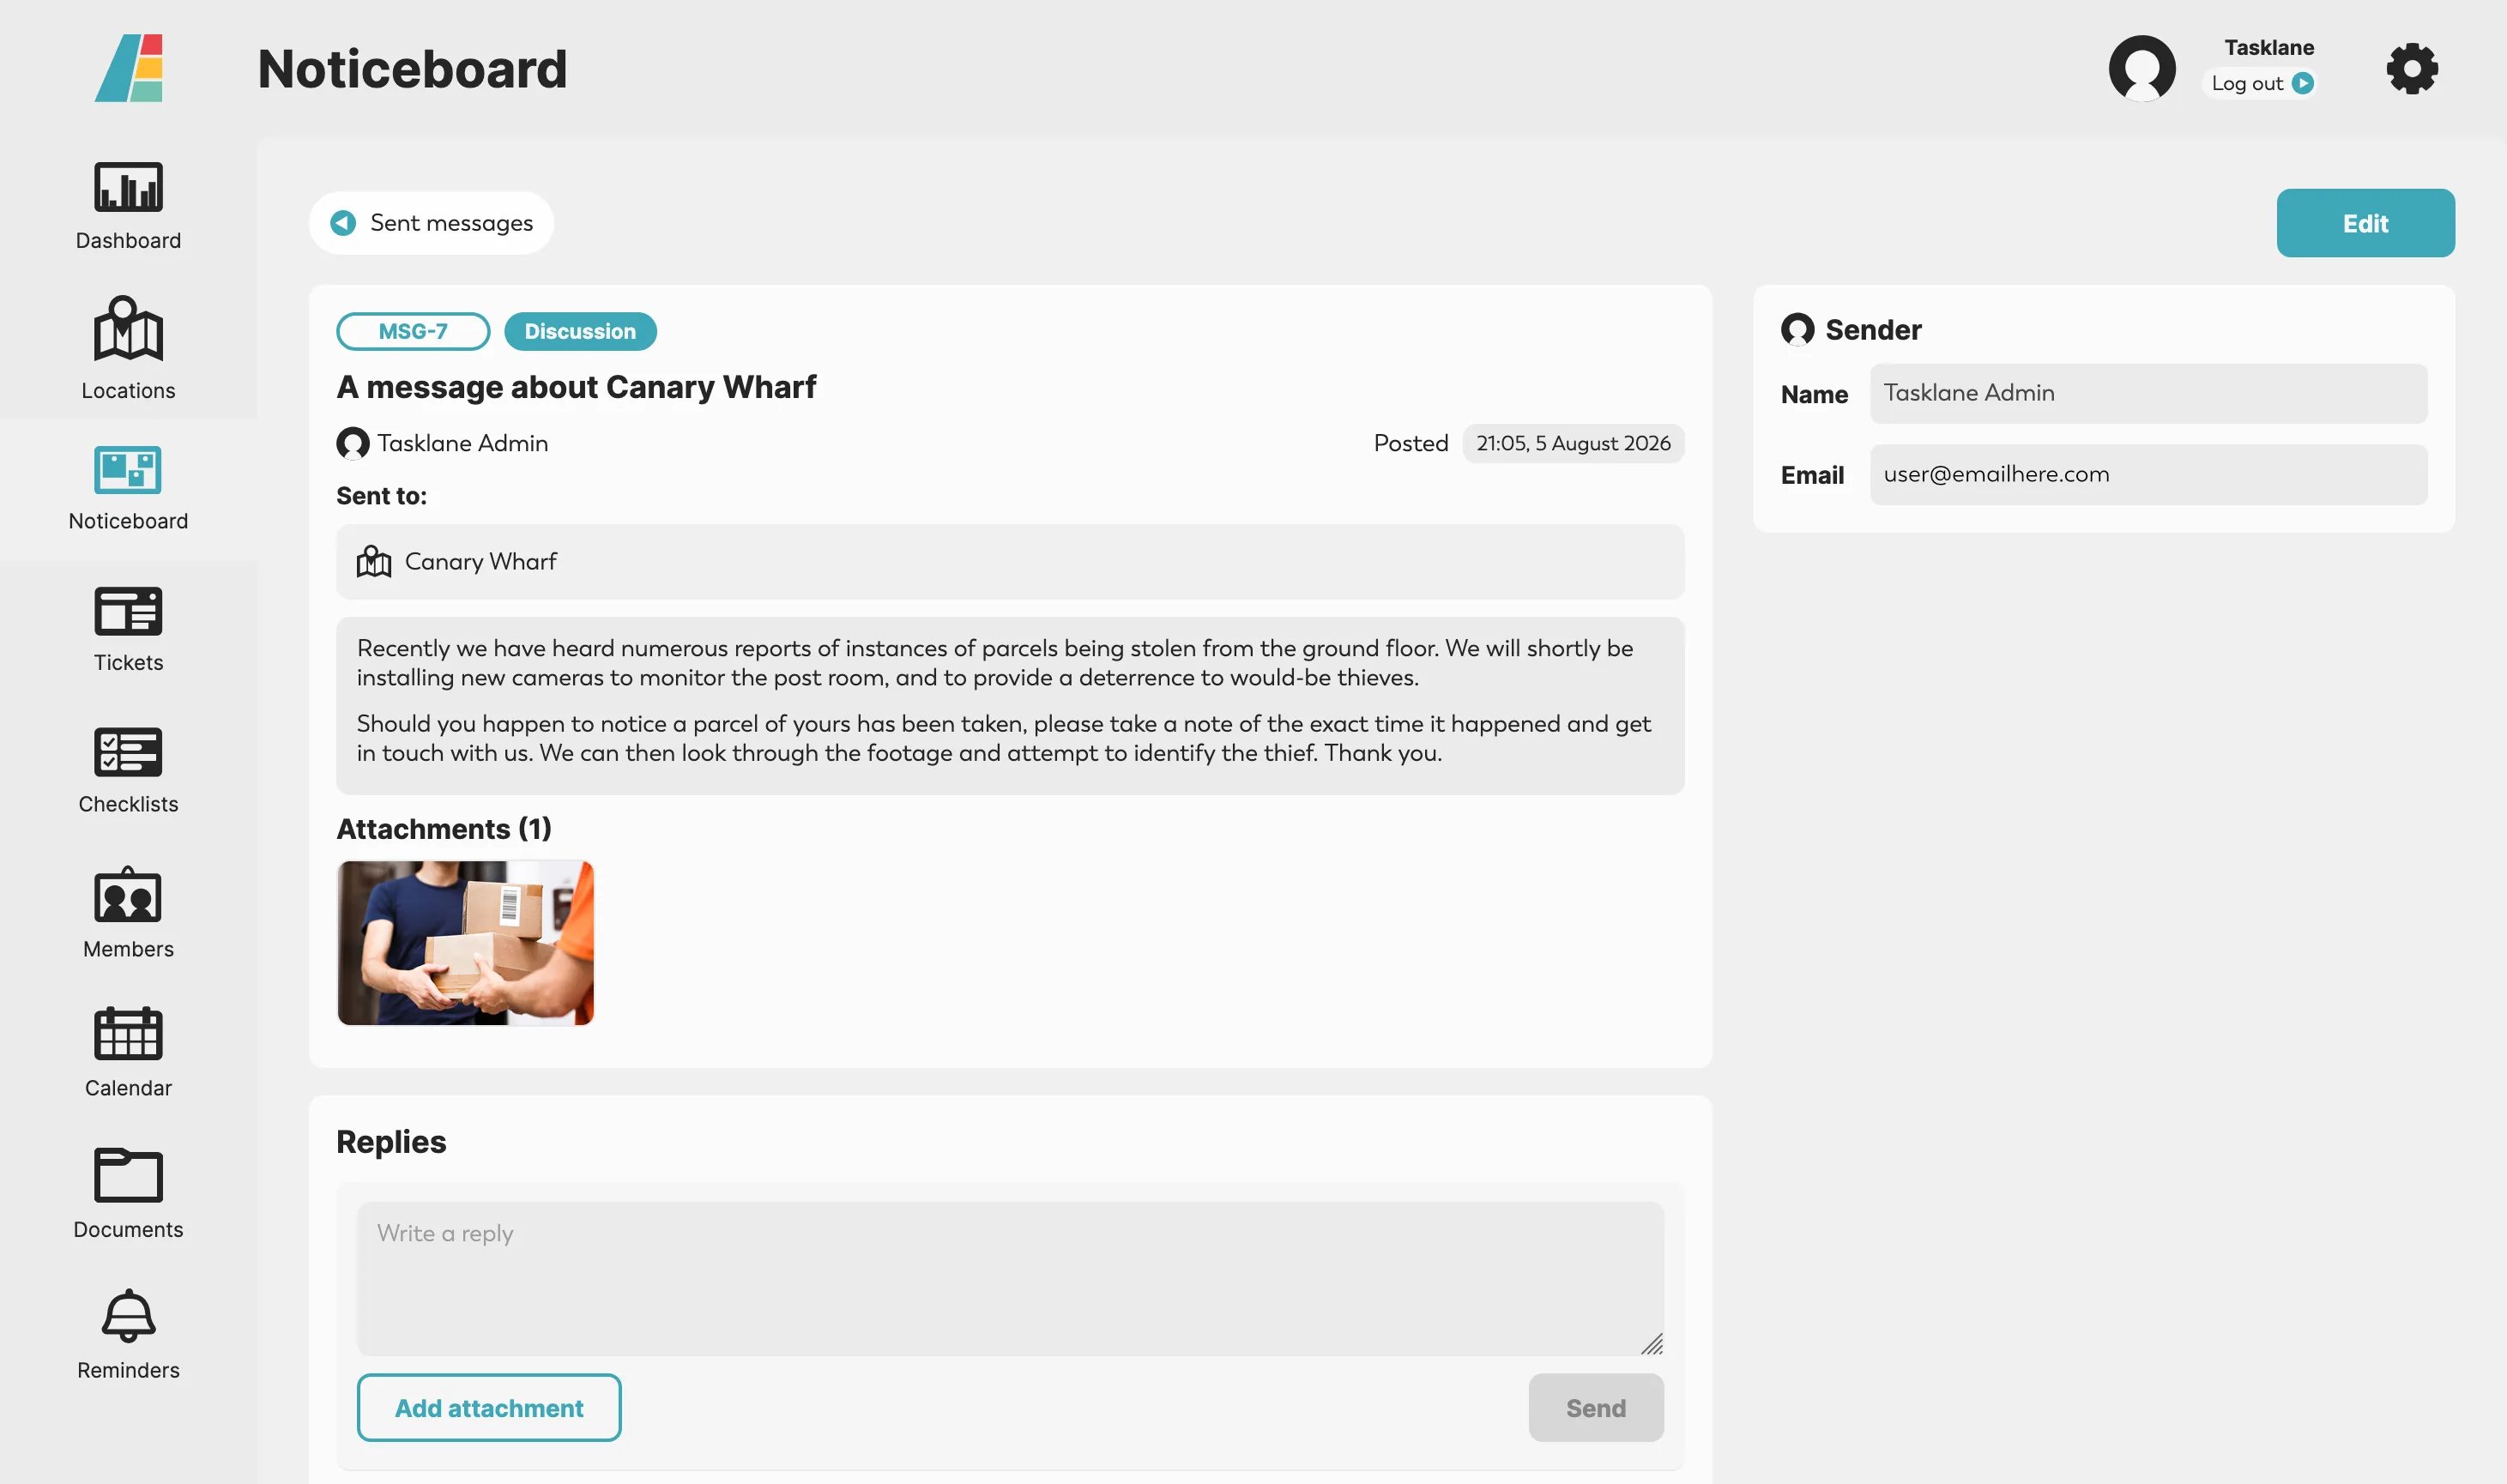The image size is (2507, 1484).
Task: Click the user avatar in header
Action: tap(2142, 69)
